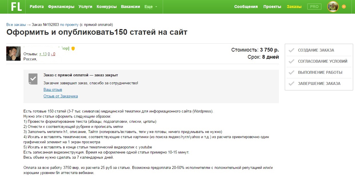Click the 'заказ закрыт' status heading
The width and height of the screenshot is (355, 176).
pyautogui.click(x=81, y=75)
